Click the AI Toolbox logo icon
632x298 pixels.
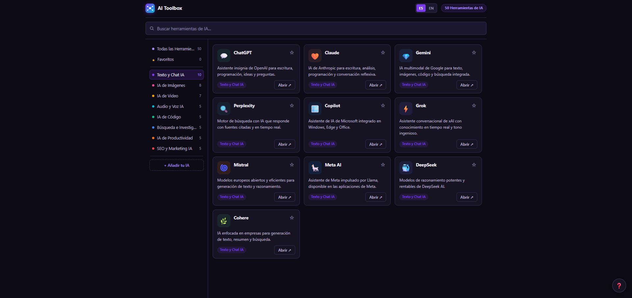point(150,8)
